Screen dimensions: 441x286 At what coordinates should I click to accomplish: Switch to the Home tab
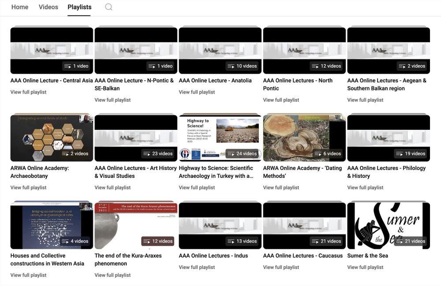click(x=20, y=7)
